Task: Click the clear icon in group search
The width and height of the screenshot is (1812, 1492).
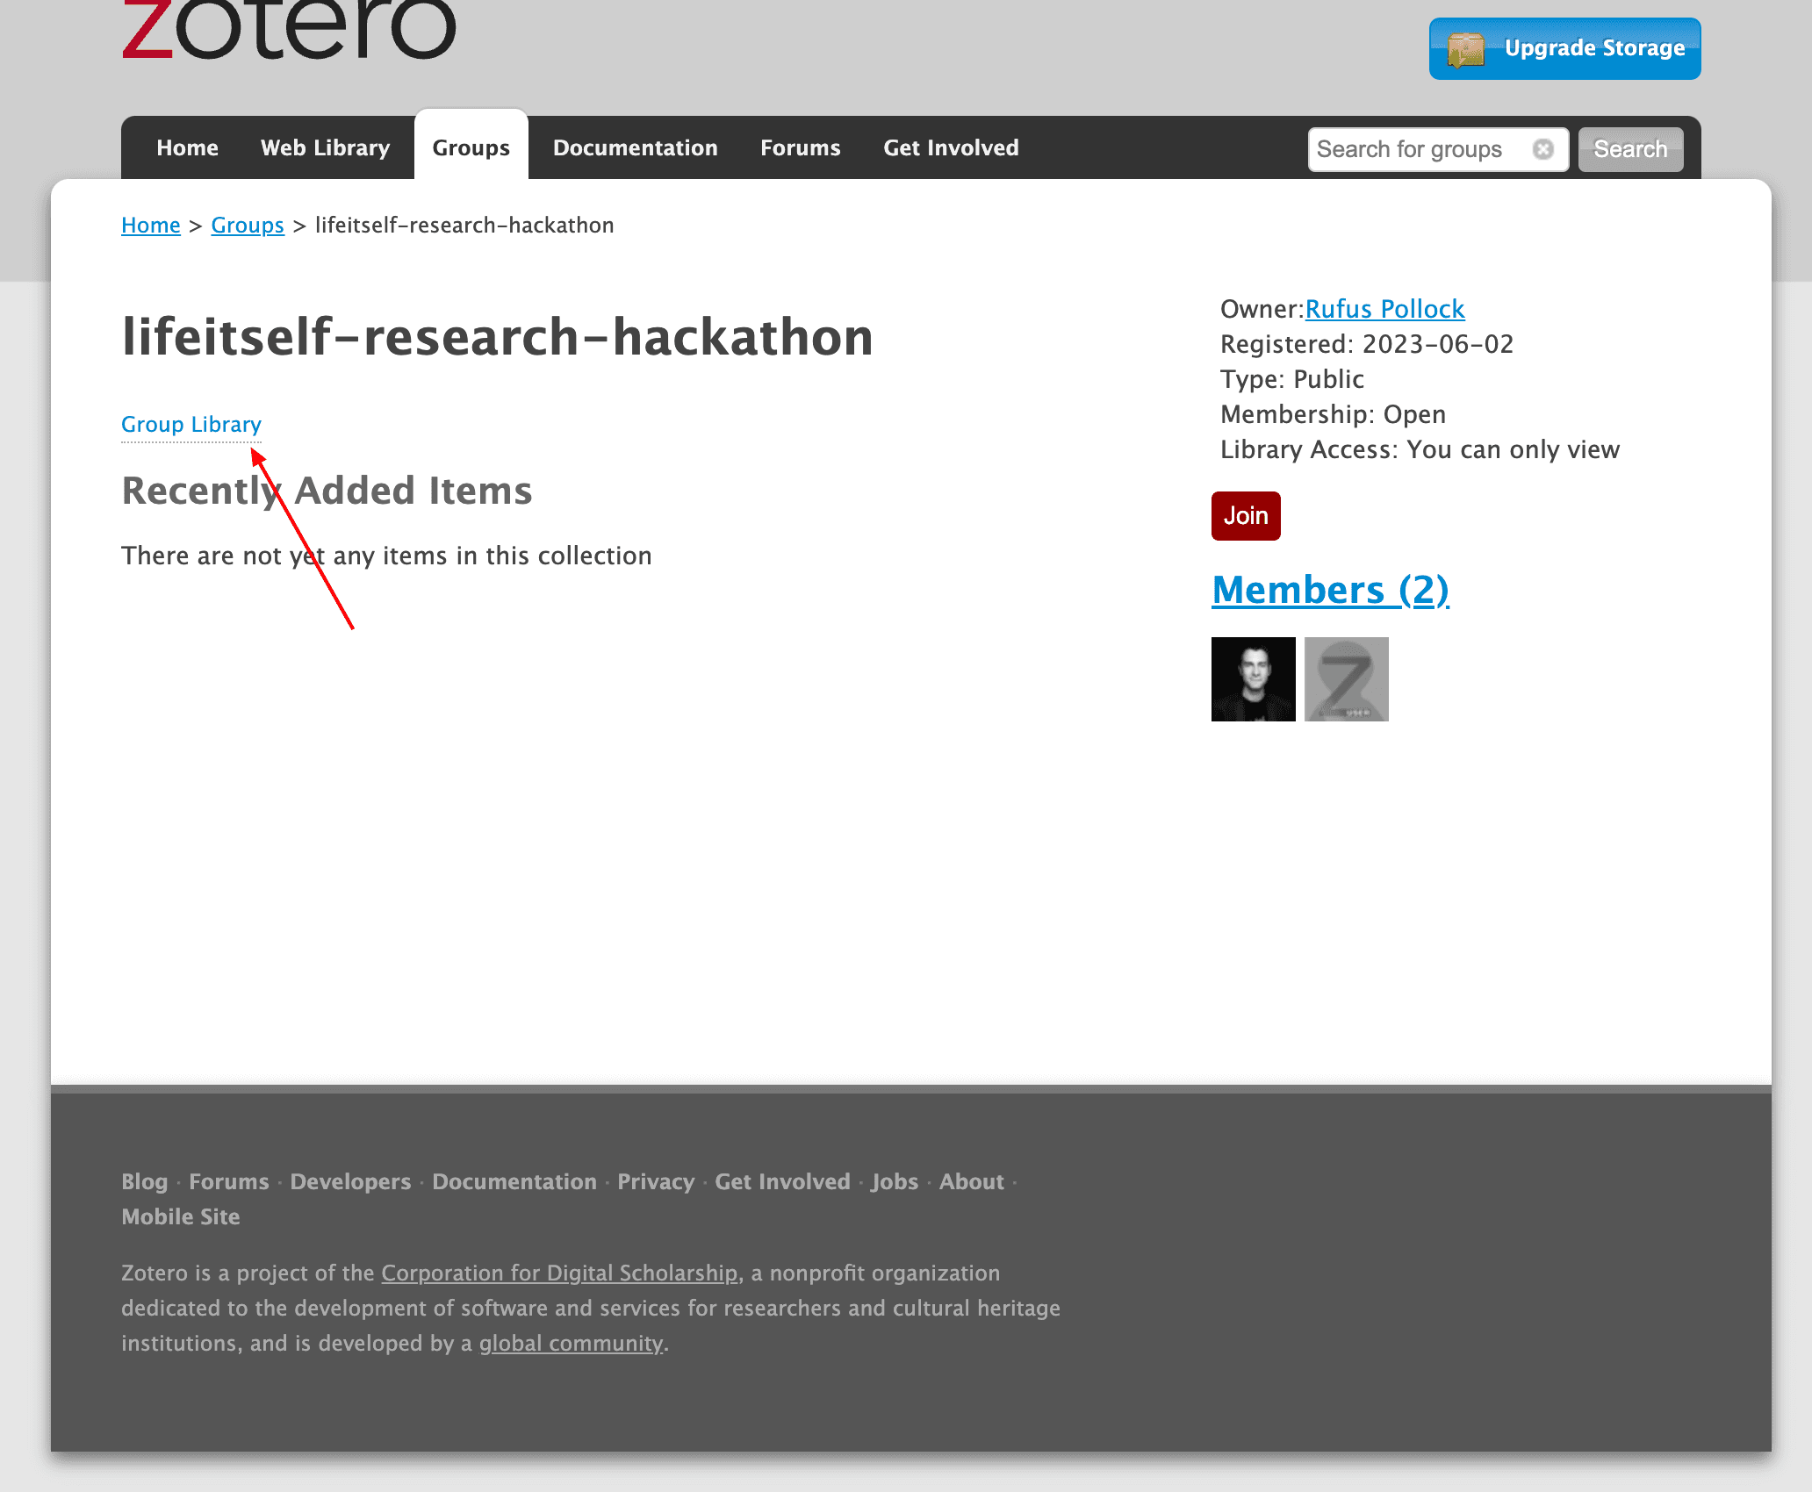Action: coord(1542,149)
